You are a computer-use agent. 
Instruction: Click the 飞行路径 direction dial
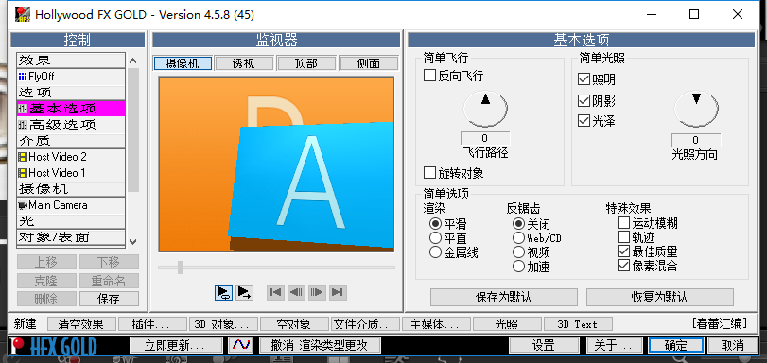[485, 109]
